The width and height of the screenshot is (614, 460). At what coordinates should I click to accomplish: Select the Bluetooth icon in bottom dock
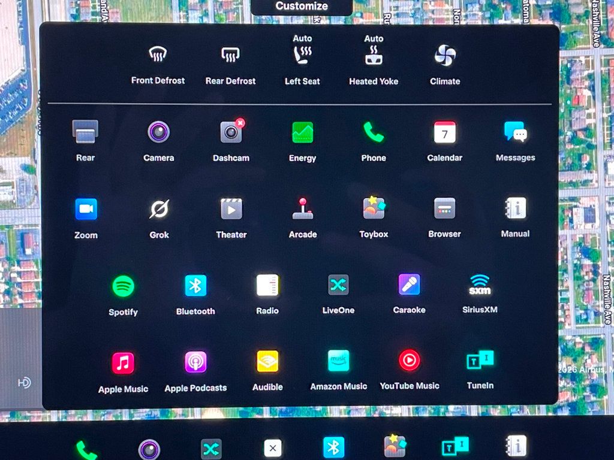click(x=334, y=447)
